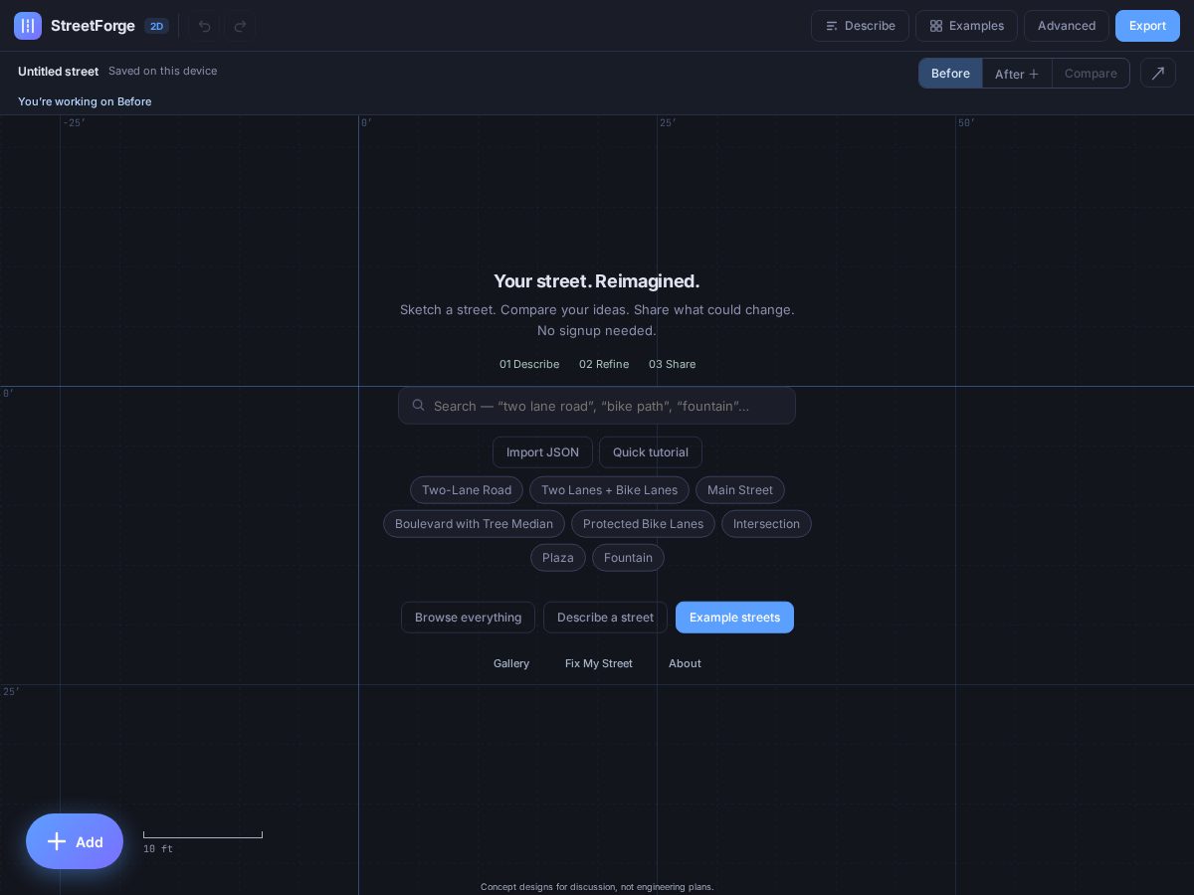Switch to the Before tab
Screen dimensions: 1194x895
pyautogui.click(x=950, y=74)
